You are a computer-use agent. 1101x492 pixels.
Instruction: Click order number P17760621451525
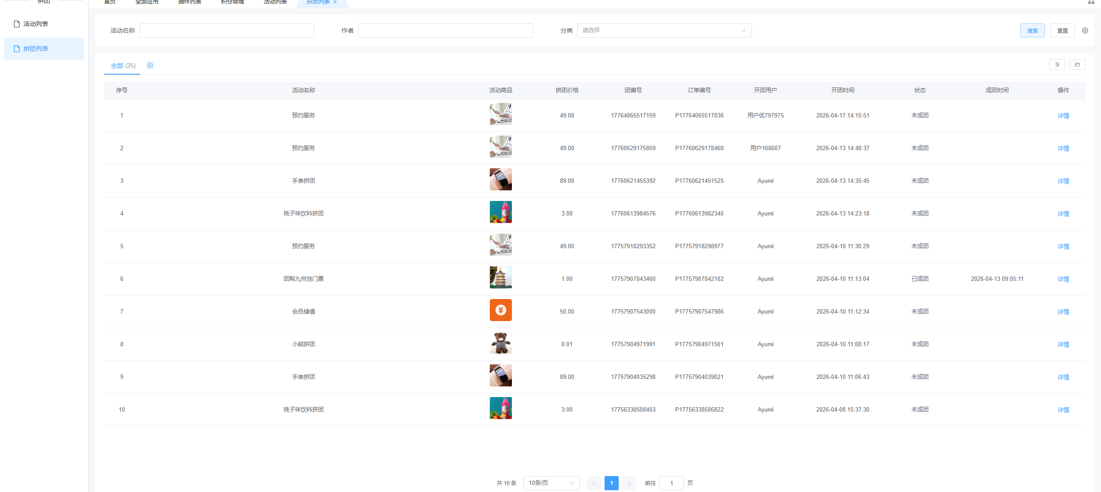pos(699,181)
